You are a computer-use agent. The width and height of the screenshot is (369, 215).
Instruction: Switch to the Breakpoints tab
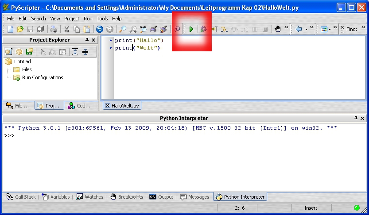(x=126, y=197)
